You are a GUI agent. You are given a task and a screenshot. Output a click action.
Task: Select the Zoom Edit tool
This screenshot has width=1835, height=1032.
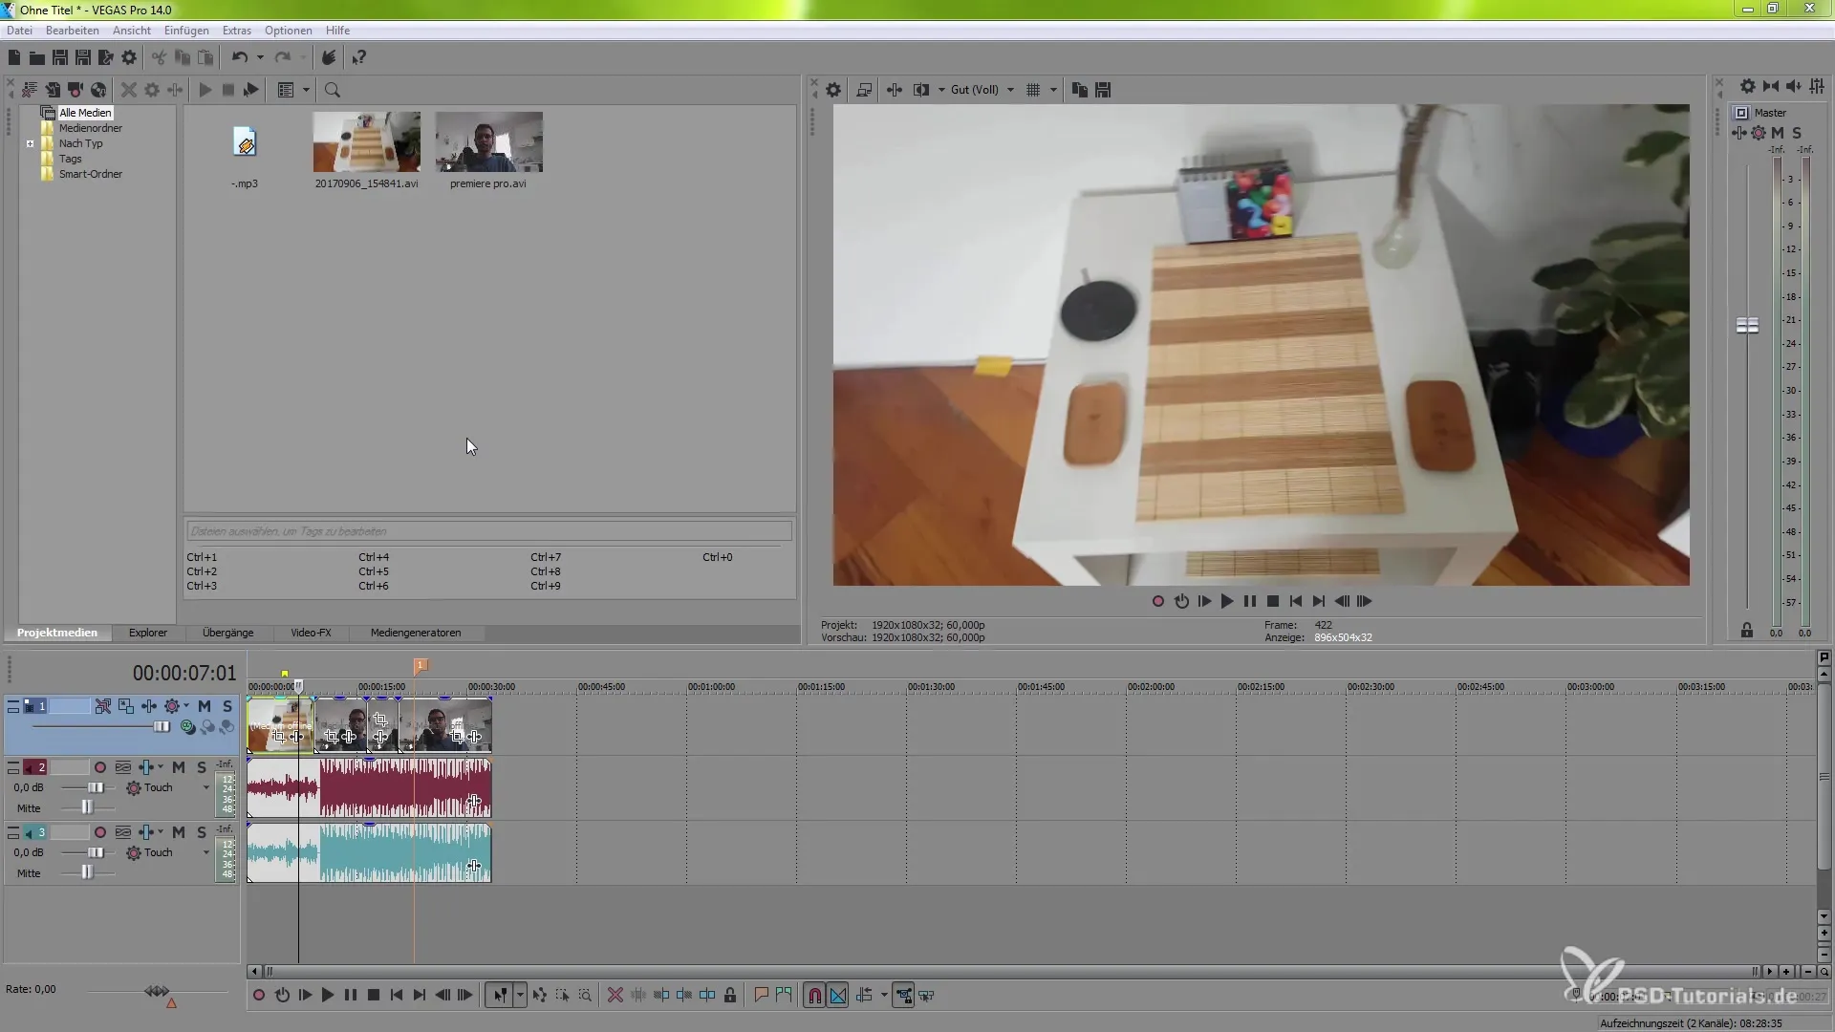pos(585,996)
